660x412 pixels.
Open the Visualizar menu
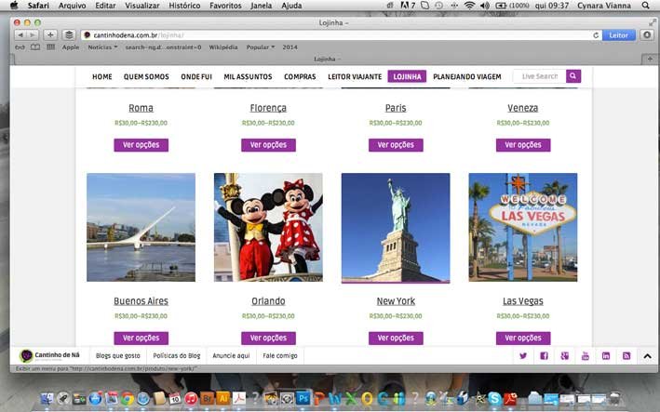142,6
